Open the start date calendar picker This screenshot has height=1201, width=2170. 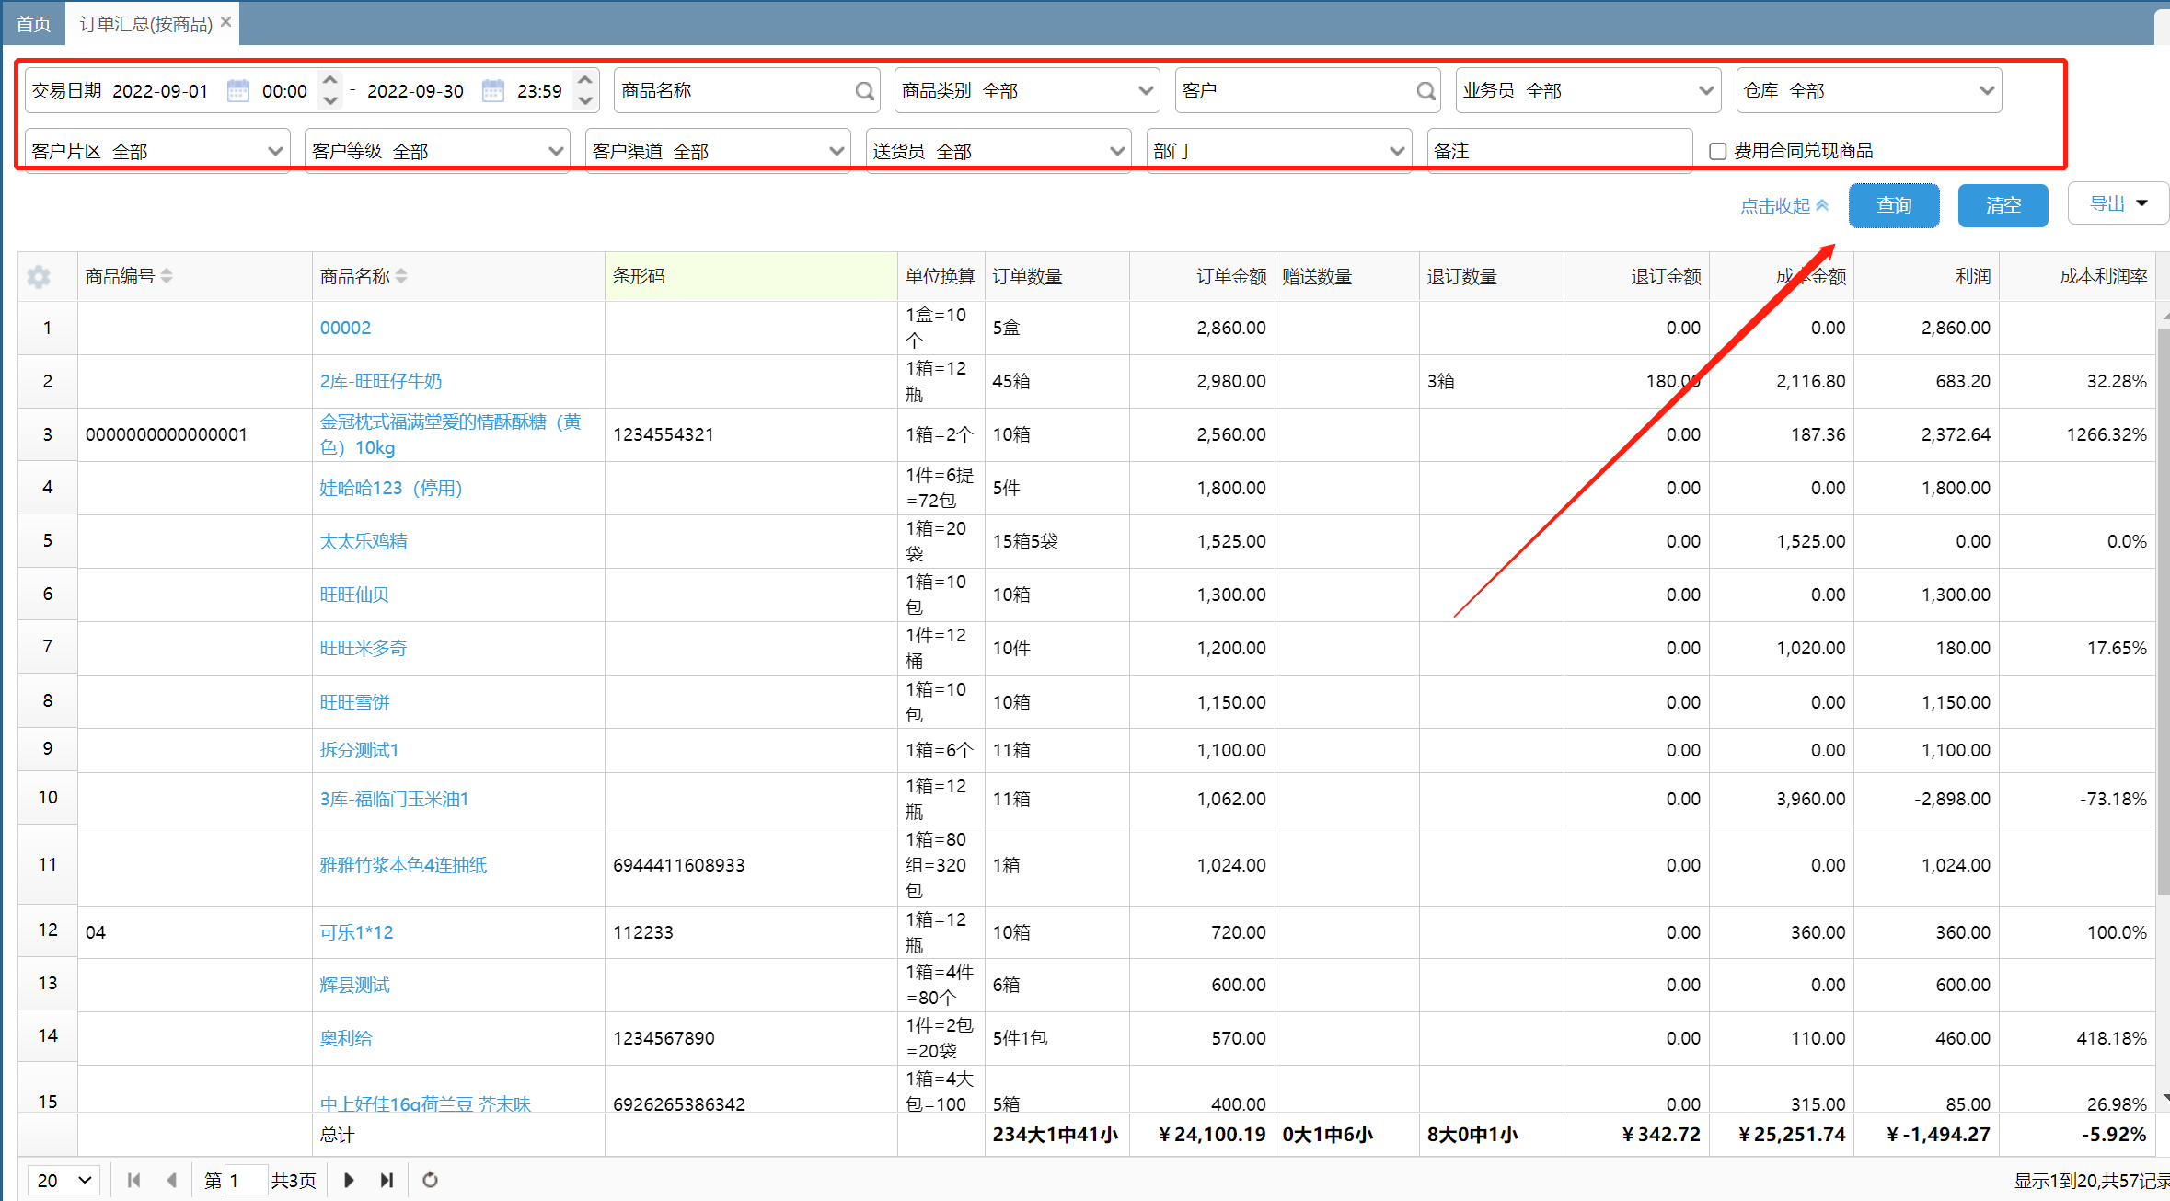237,90
